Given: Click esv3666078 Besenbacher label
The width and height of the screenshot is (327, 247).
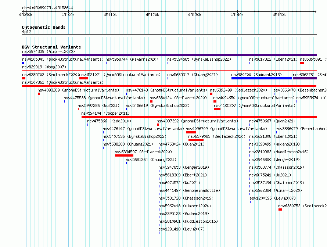Looking at the screenshot, I should [300, 90].
